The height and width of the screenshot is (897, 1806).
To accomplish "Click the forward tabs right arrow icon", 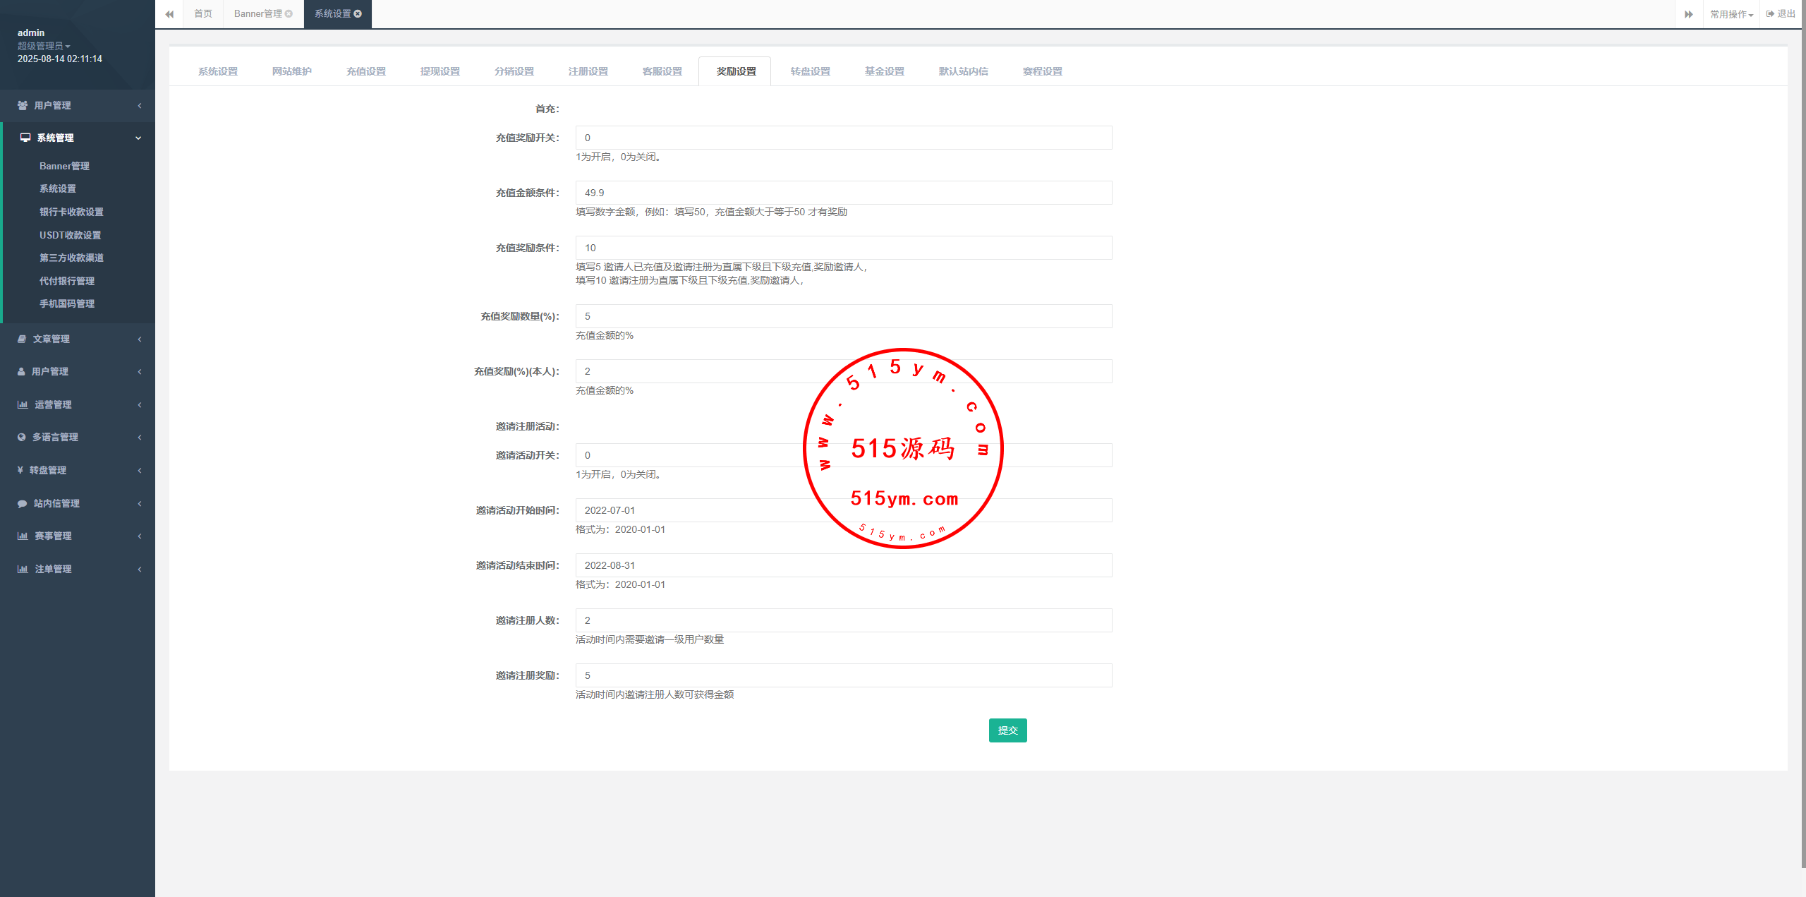I will pyautogui.click(x=1688, y=14).
